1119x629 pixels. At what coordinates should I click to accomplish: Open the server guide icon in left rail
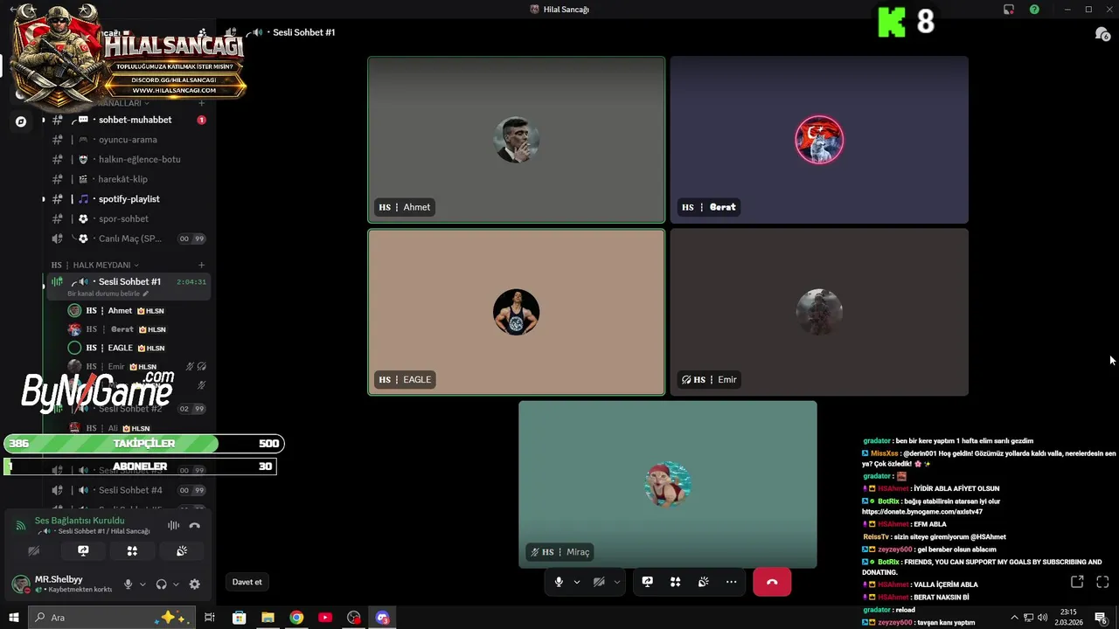21,121
